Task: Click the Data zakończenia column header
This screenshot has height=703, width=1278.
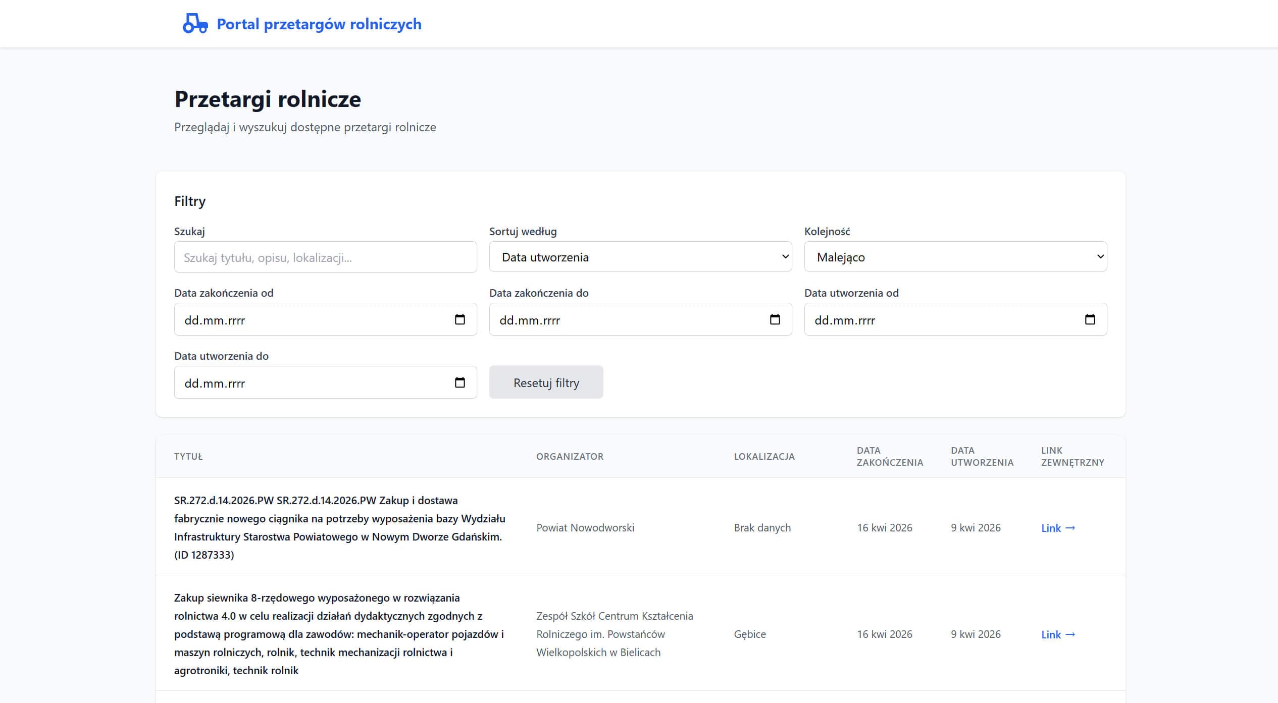Action: coord(889,456)
